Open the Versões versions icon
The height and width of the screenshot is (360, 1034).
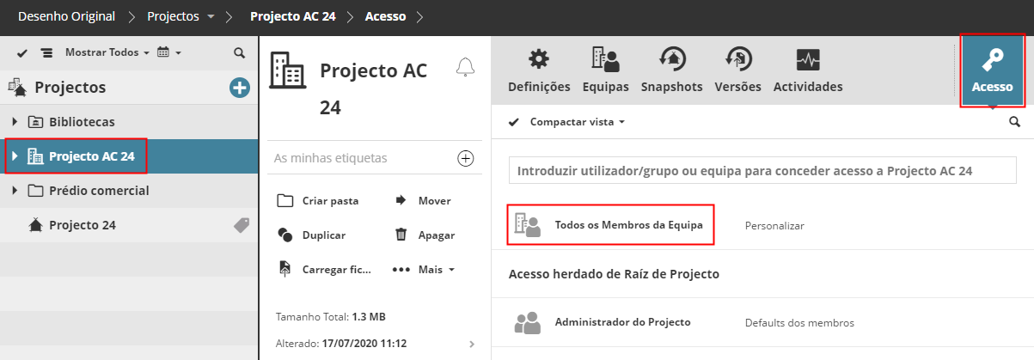click(738, 59)
